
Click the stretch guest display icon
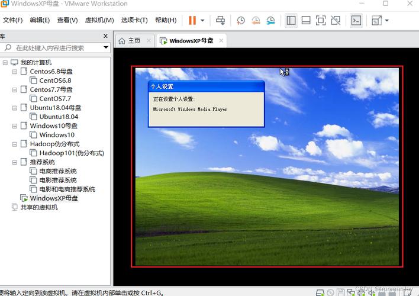[x=377, y=20]
